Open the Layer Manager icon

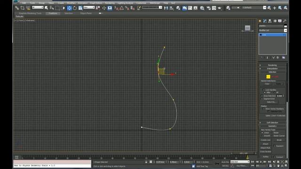178,8
